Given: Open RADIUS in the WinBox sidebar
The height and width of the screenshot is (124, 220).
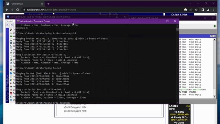Looking at the screenshot, I should [x=12, y=80].
